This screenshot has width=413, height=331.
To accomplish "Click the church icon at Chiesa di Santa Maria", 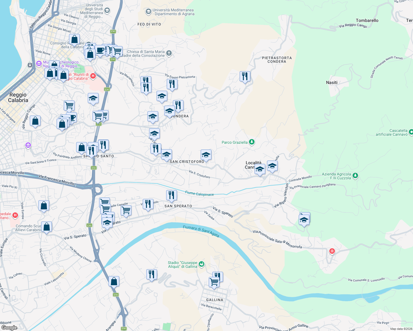I will [168, 53].
